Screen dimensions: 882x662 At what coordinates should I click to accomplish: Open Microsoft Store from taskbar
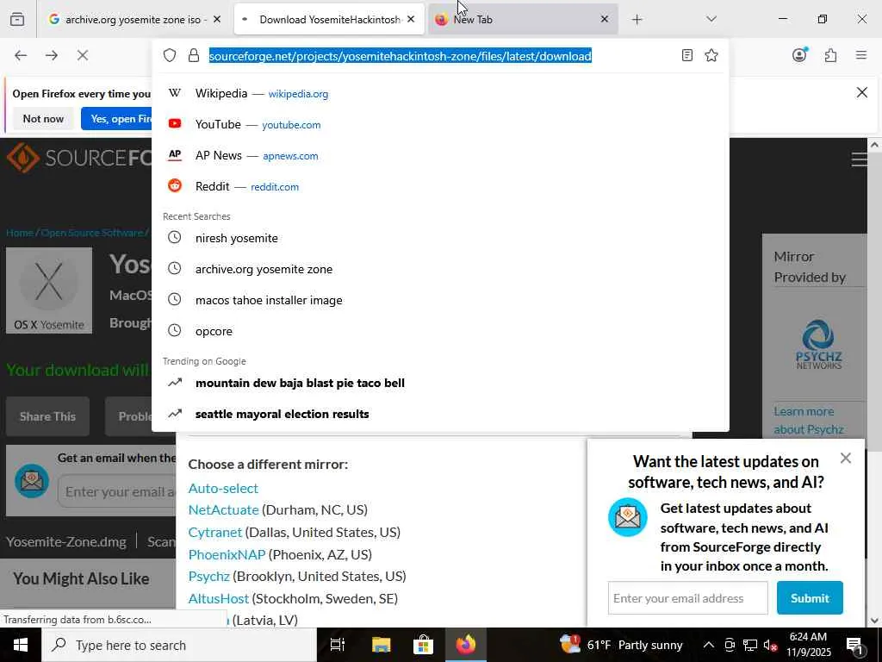click(423, 645)
